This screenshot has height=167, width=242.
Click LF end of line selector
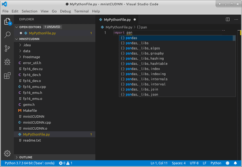pos(205,163)
